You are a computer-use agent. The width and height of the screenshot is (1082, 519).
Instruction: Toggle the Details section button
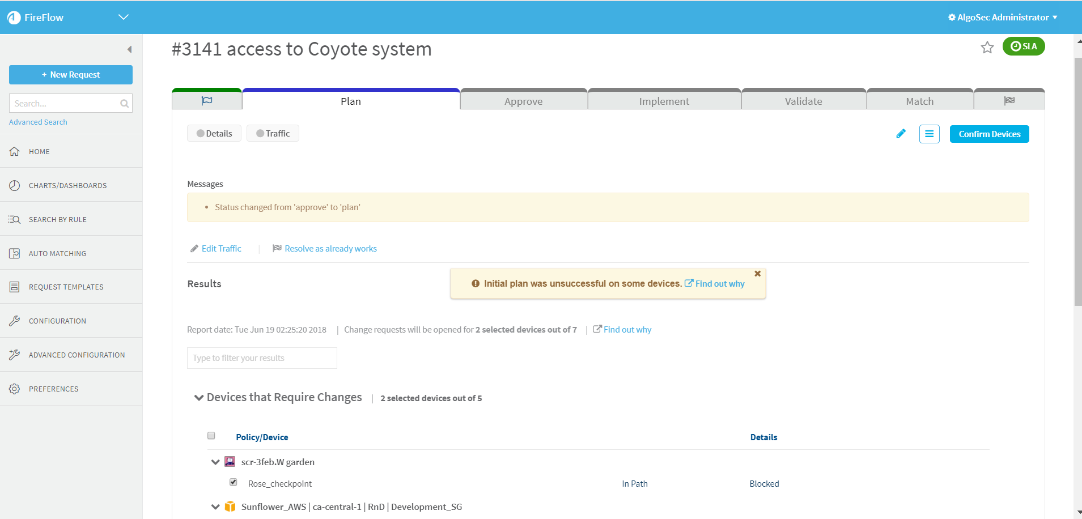[x=214, y=134]
